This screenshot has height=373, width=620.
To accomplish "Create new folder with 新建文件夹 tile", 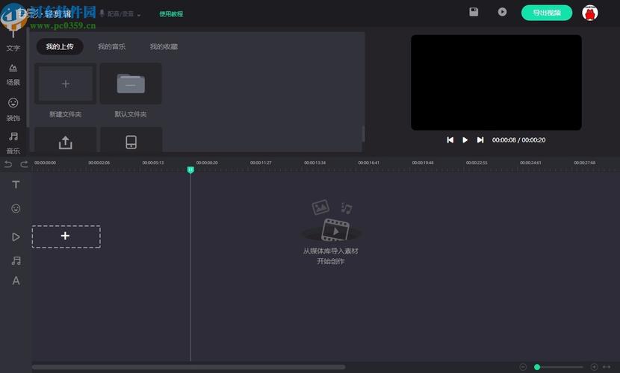I will coord(65,84).
